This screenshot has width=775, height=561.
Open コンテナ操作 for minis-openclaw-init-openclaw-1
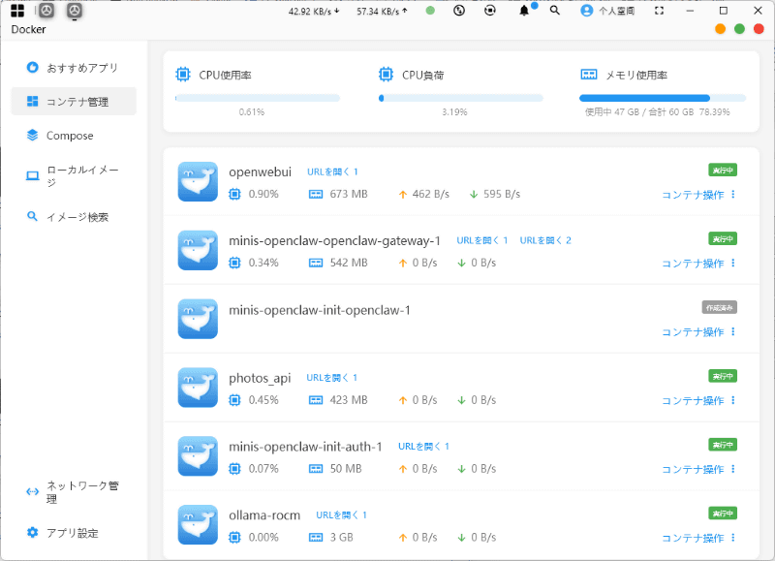point(697,332)
